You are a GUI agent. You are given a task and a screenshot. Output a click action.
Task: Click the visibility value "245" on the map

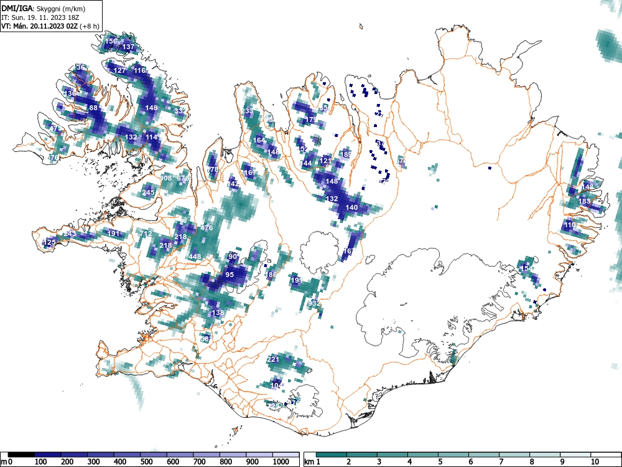pos(149,192)
